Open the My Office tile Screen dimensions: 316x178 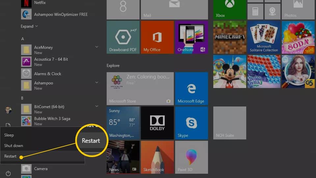point(157,37)
